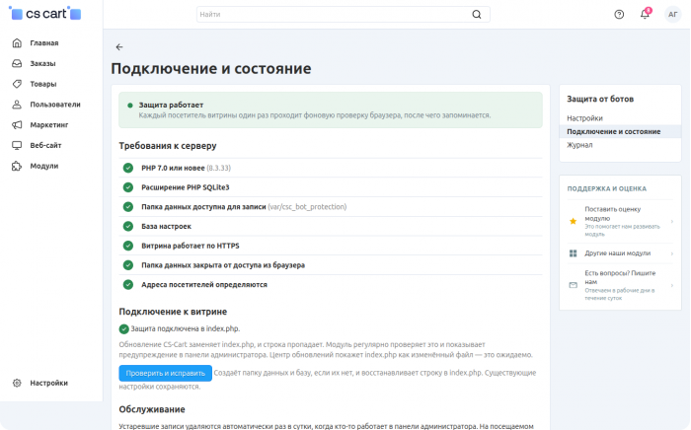Click the grid icon beside Другие наши модули

[573, 253]
